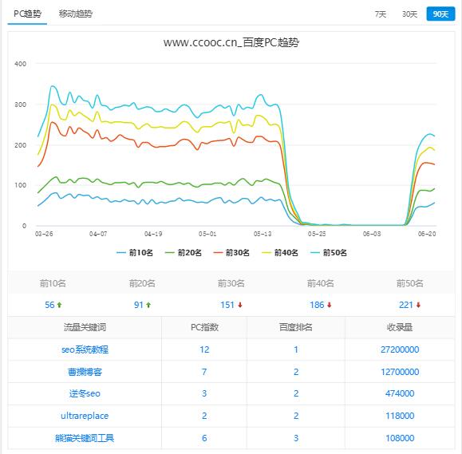Click the 收录量 value 12700000
Screen dimensions: 462x454
pos(400,372)
